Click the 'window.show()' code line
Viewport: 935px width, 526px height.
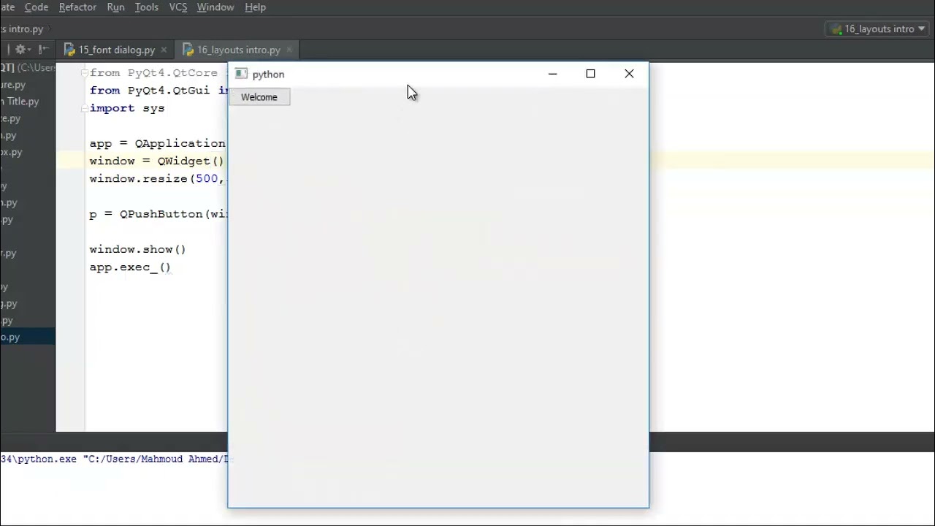137,249
